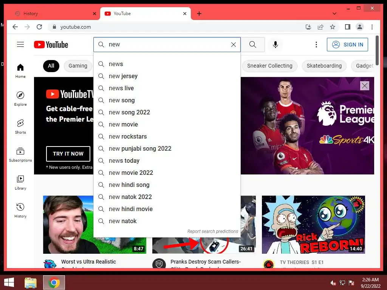Open Chrome three-dot menu
Viewport: 387px width, 290px height.
click(372, 27)
